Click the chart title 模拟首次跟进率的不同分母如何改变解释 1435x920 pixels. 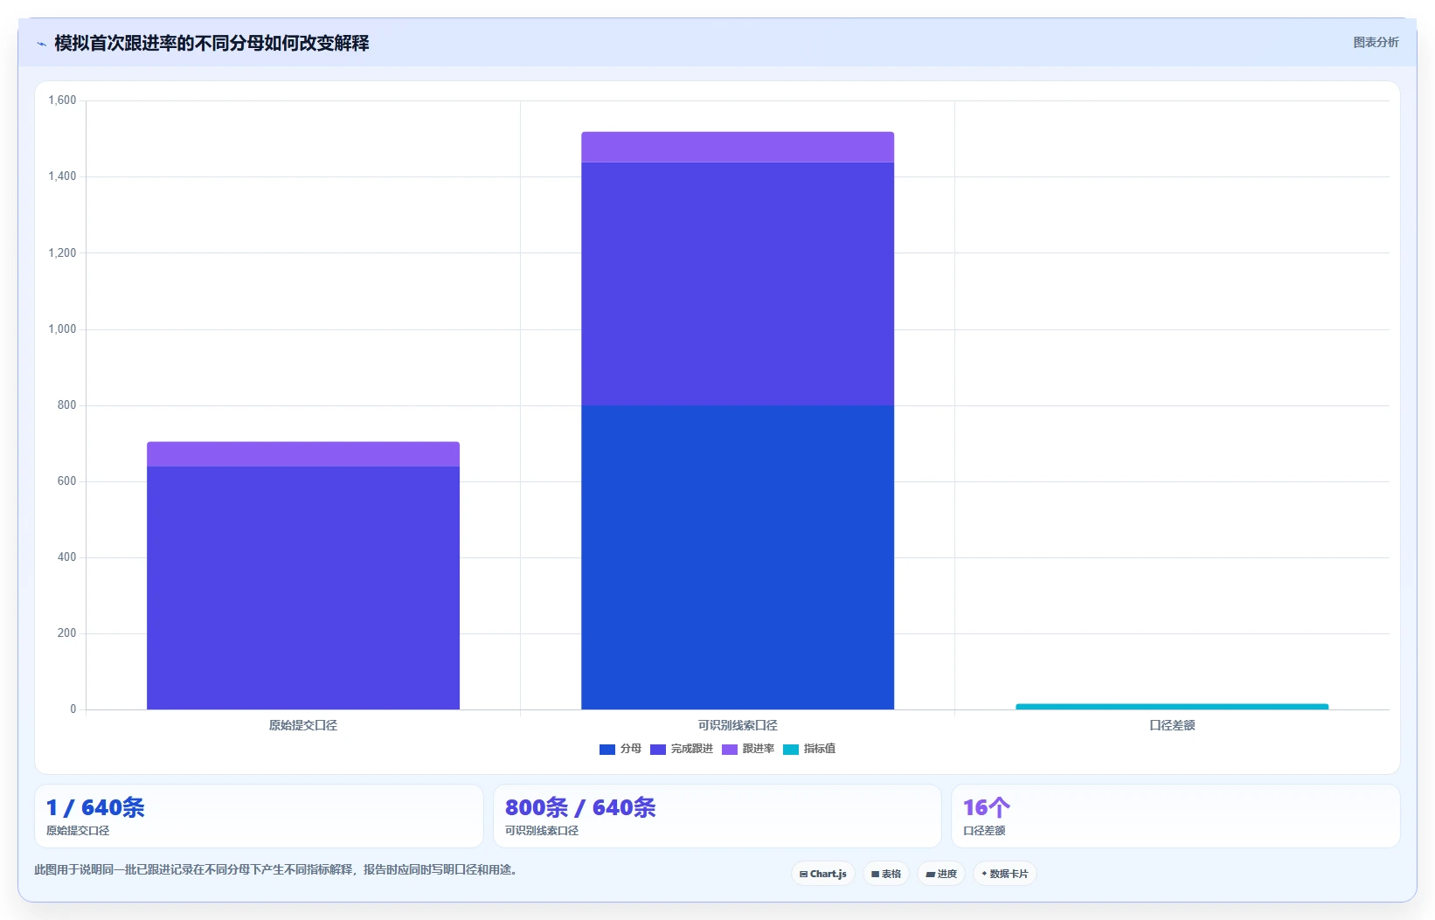click(x=211, y=44)
